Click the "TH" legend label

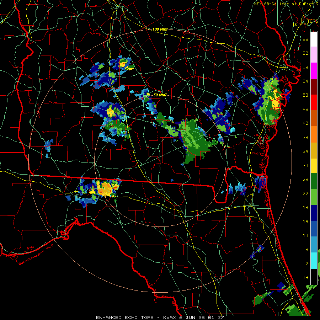305,278
